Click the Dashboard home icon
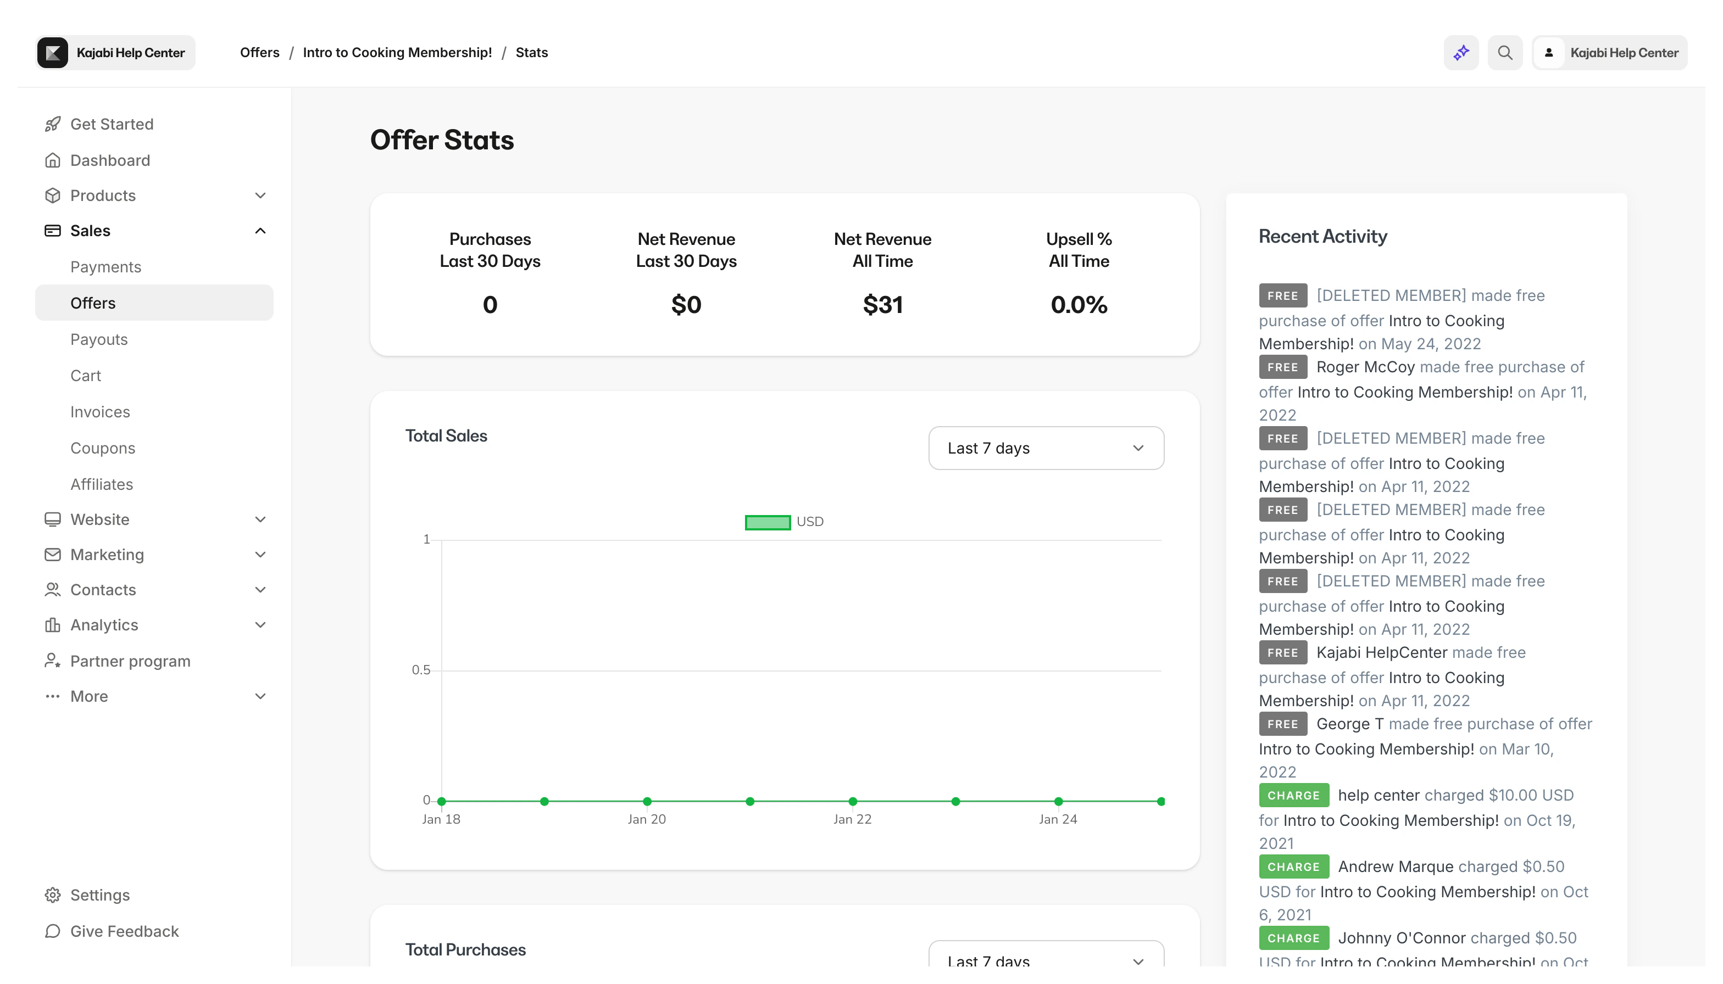Image resolution: width=1723 pixels, height=984 pixels. pyautogui.click(x=53, y=160)
